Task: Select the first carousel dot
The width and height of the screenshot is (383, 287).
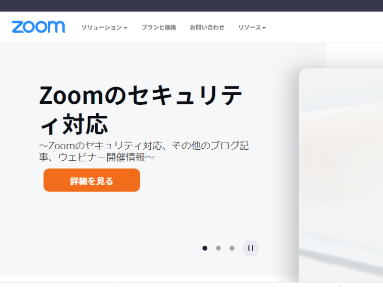Action: pyautogui.click(x=205, y=248)
